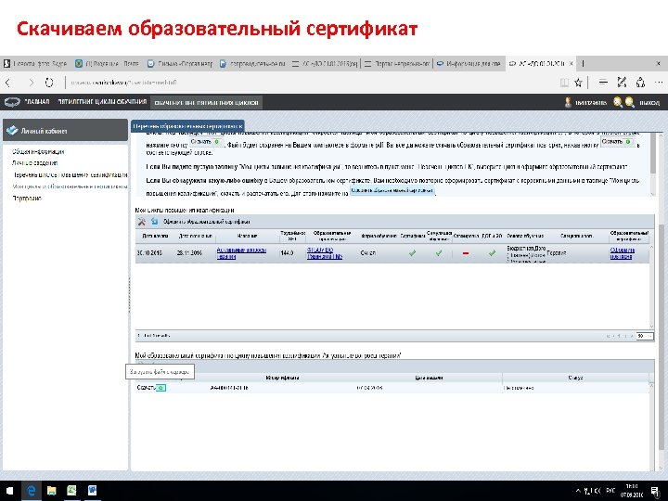Image resolution: width=668 pixels, height=501 pixels.
Task: Click the Edge share icon
Action: [x=640, y=83]
